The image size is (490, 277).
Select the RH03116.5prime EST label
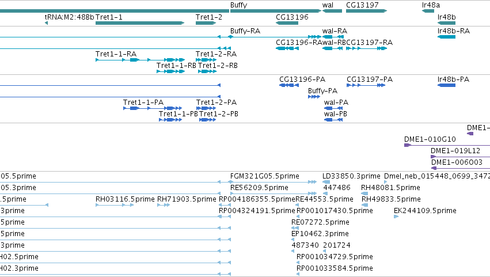pyautogui.click(x=125, y=199)
